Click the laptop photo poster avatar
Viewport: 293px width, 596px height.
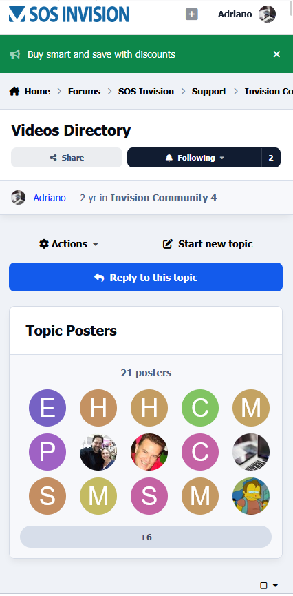[x=251, y=452]
